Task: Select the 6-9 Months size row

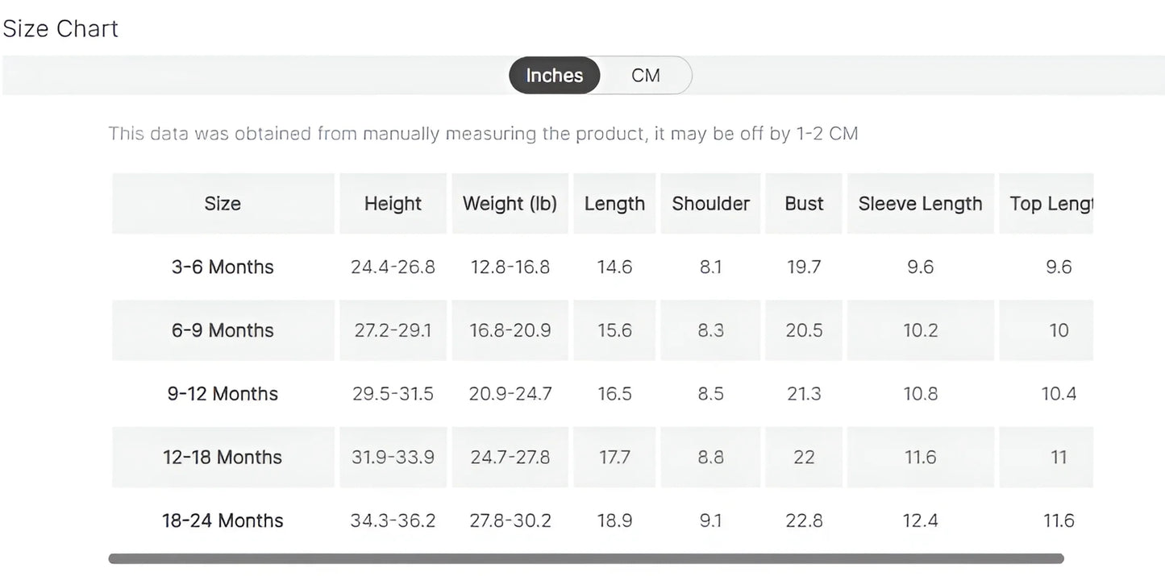Action: point(602,330)
